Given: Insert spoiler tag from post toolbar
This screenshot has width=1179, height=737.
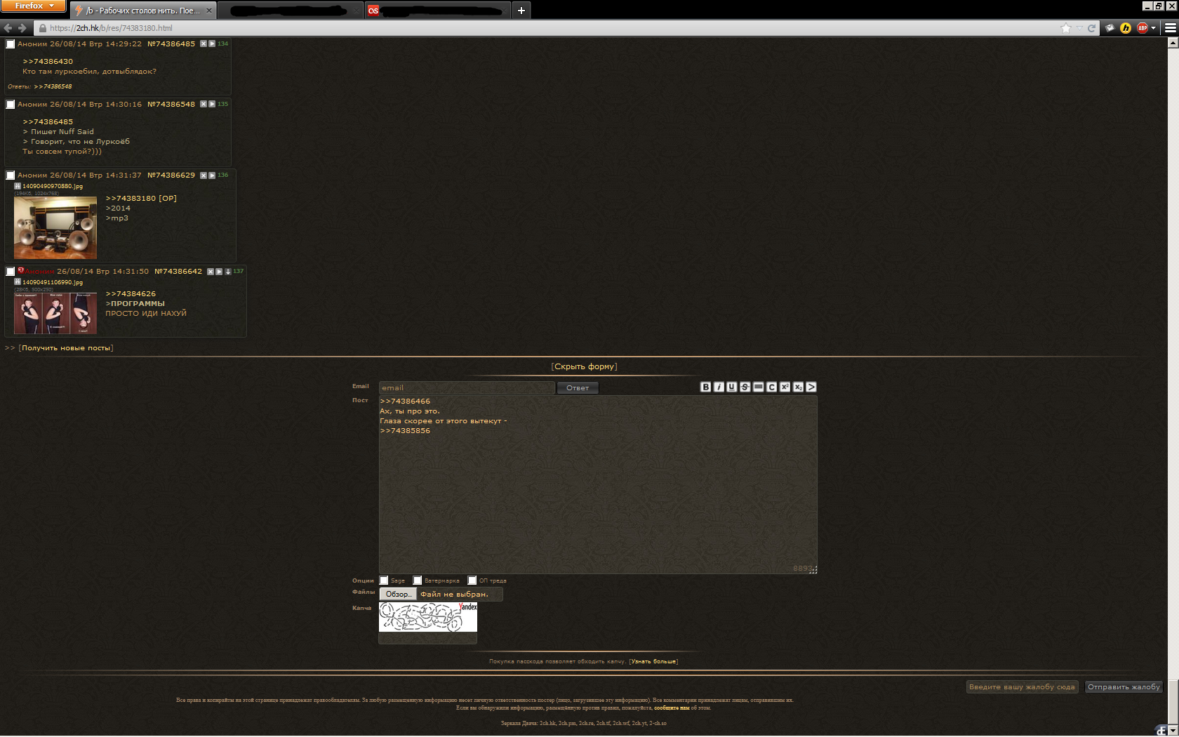Looking at the screenshot, I should pyautogui.click(x=759, y=387).
